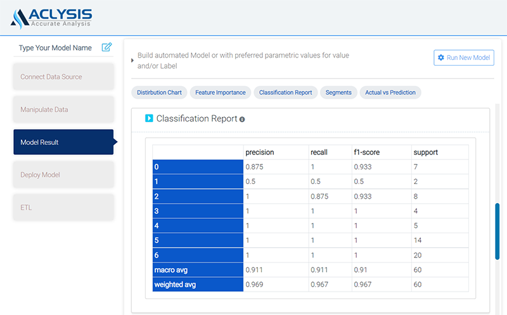The width and height of the screenshot is (507, 315).
Task: Show the Actual vs Prediction tab
Action: [x=390, y=92]
